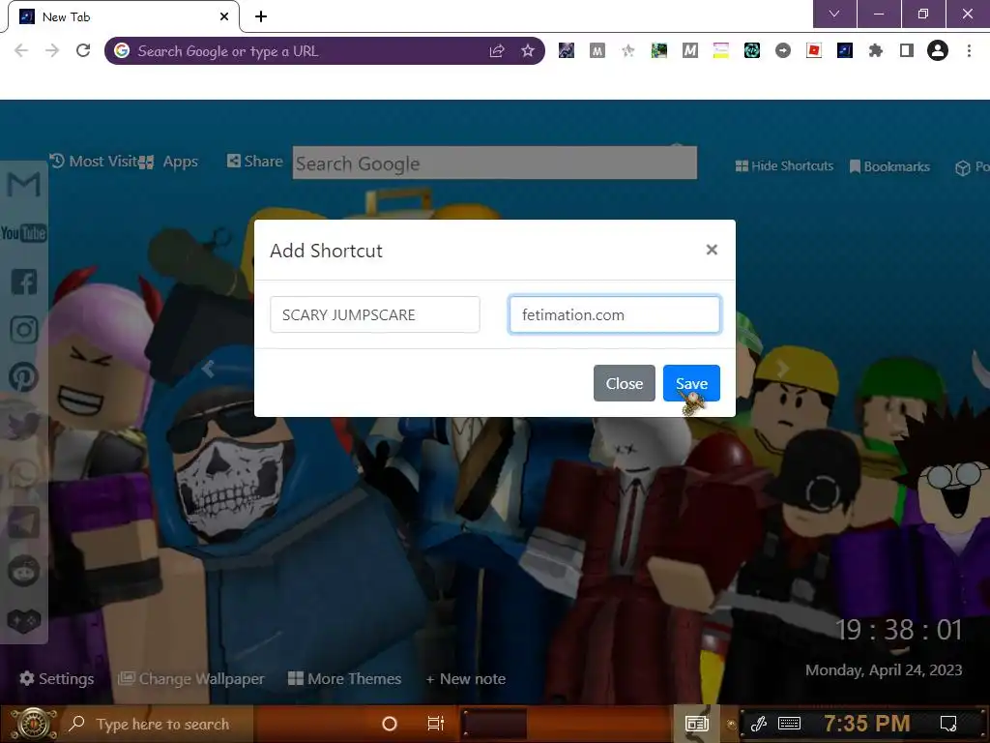Open Bookmarks on the page

[x=889, y=166]
